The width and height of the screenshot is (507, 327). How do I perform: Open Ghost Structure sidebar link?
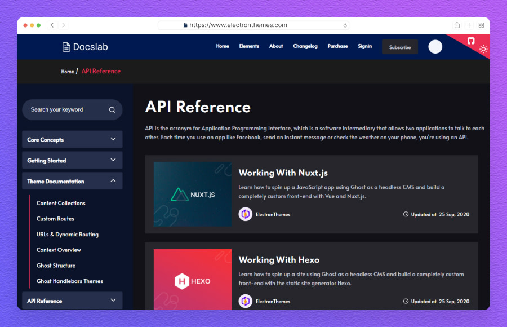[x=56, y=266]
